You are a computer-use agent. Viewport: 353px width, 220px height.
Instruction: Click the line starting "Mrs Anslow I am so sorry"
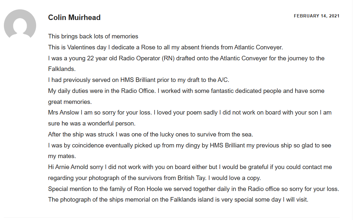coord(190,113)
